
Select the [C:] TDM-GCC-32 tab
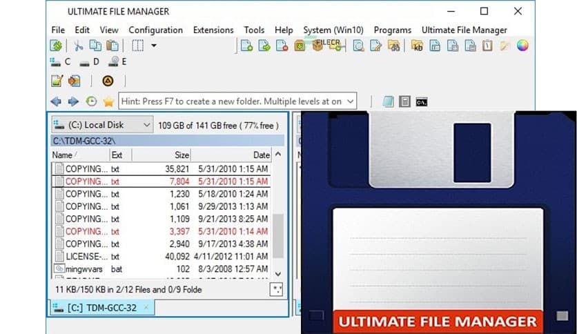coord(102,308)
